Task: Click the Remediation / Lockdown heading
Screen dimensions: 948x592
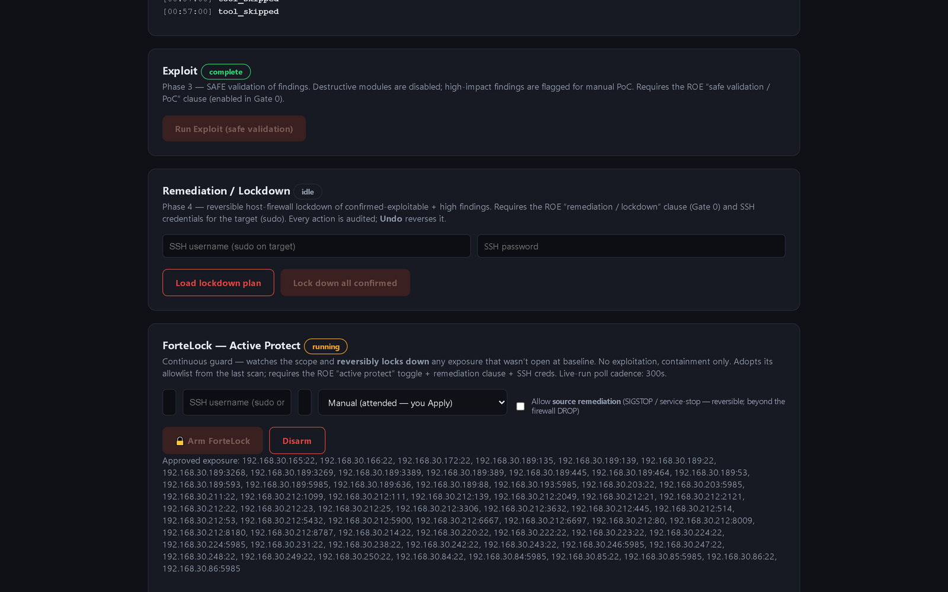Action: pos(226,191)
